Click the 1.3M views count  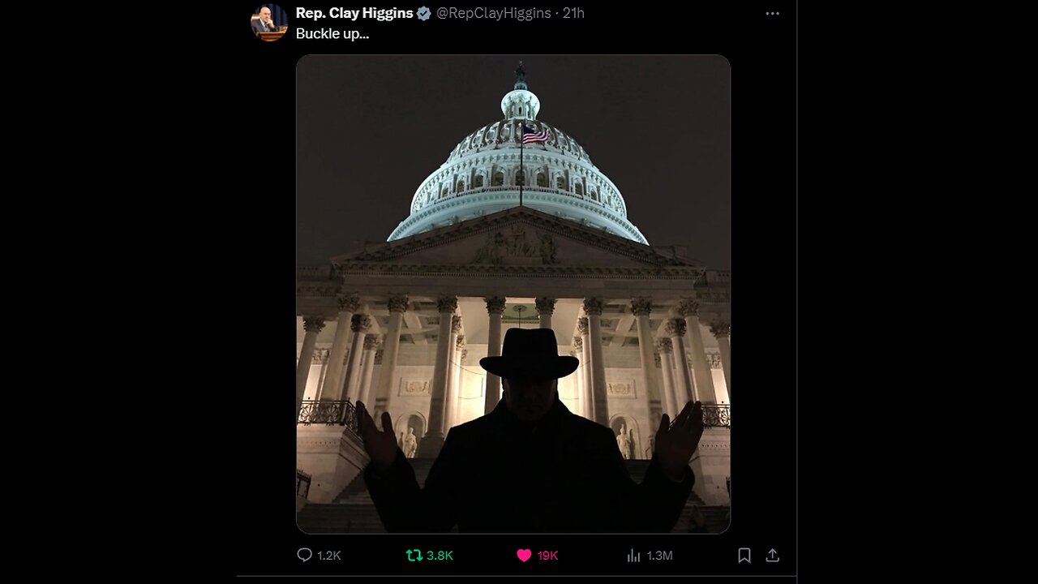[x=659, y=556]
